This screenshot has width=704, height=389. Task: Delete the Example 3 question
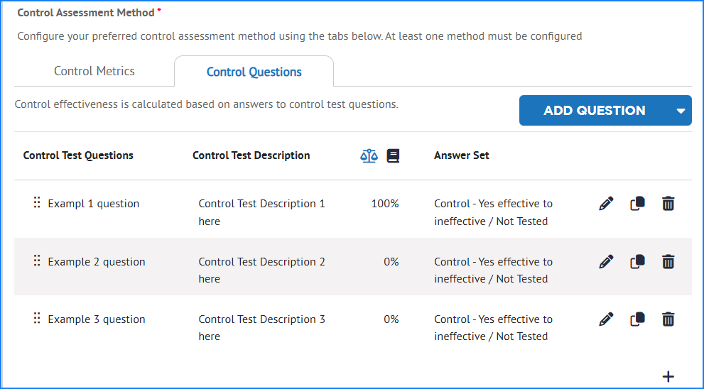pos(668,319)
